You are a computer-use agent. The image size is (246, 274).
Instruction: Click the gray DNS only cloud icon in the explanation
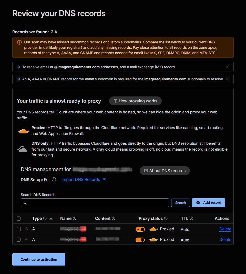[22, 149]
